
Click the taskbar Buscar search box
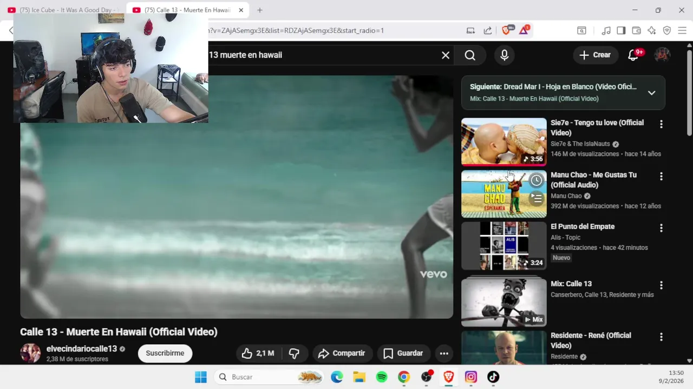270,377
